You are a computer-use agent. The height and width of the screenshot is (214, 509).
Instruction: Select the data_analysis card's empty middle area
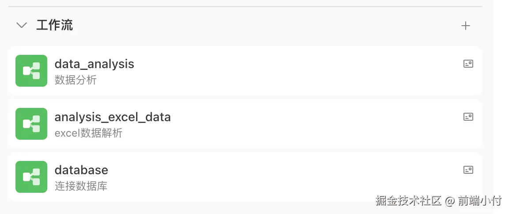point(287,71)
